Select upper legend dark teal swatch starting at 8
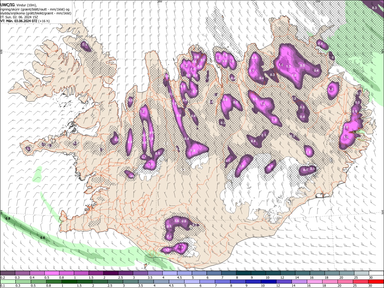The height and width of the screenshot is (288, 384). [x=244, y=273]
